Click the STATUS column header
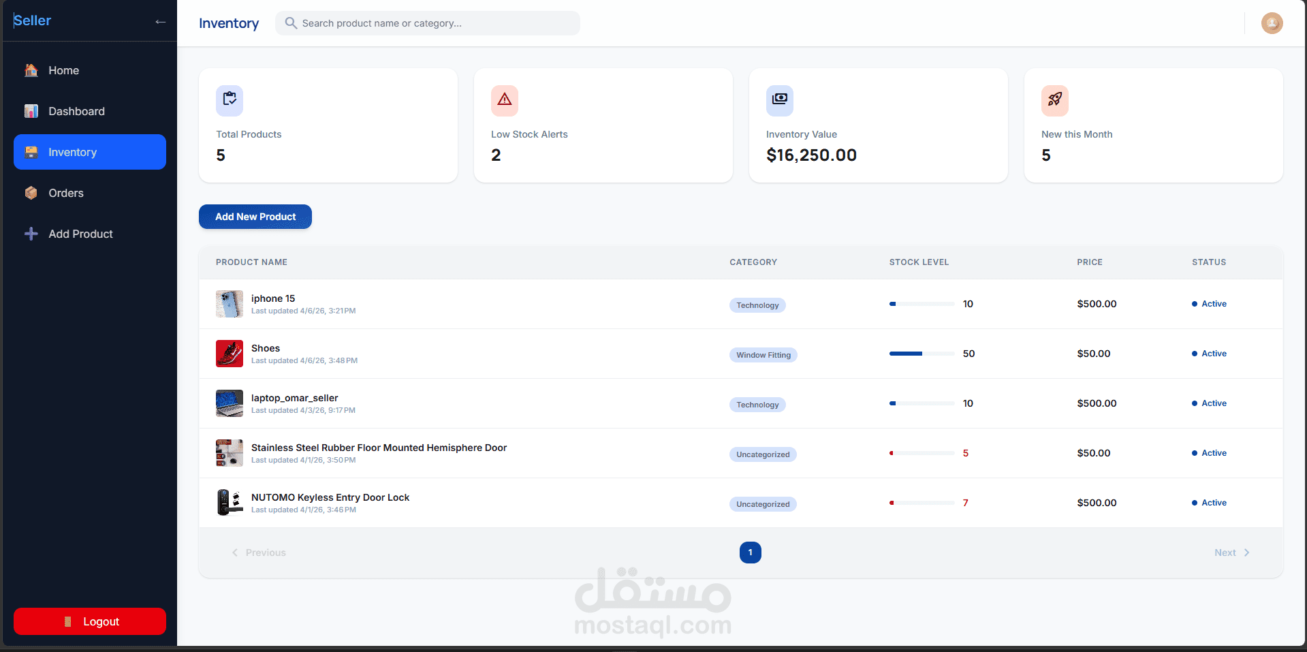This screenshot has width=1307, height=652. point(1209,262)
